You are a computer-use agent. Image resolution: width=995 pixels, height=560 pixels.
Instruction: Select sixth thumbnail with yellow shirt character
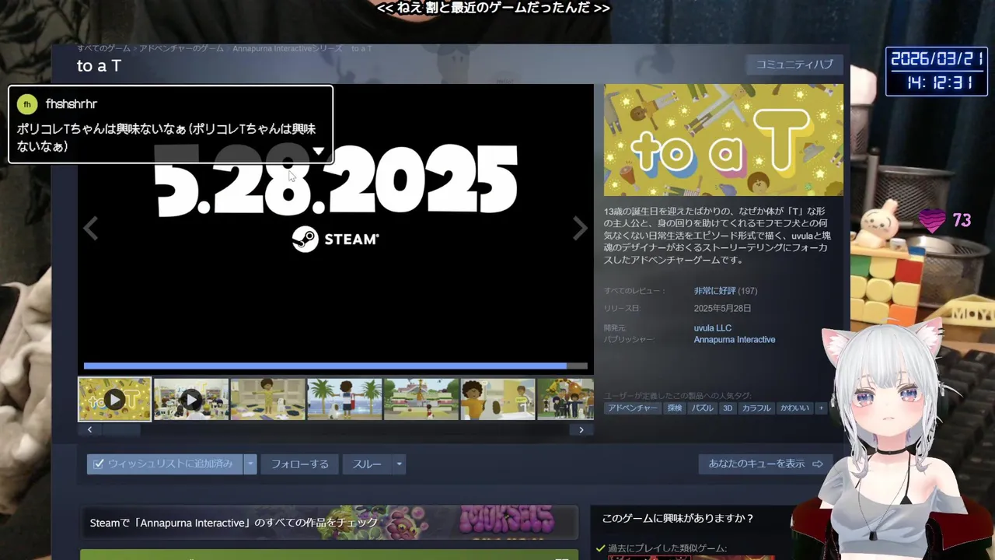coord(497,399)
